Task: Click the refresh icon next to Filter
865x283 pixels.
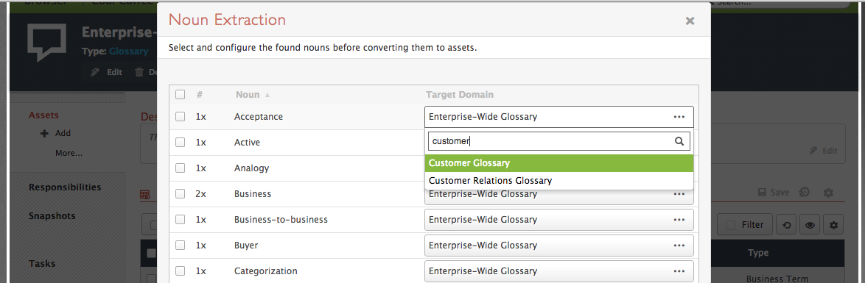Action: [786, 225]
